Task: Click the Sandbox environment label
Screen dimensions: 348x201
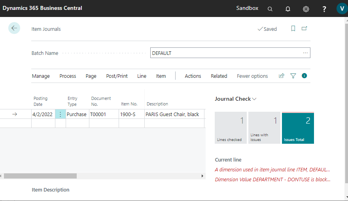Action: (x=247, y=8)
